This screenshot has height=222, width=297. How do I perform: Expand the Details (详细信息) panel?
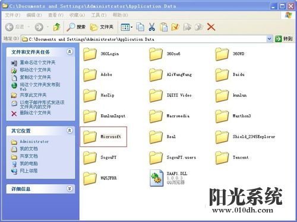[x=69, y=188]
